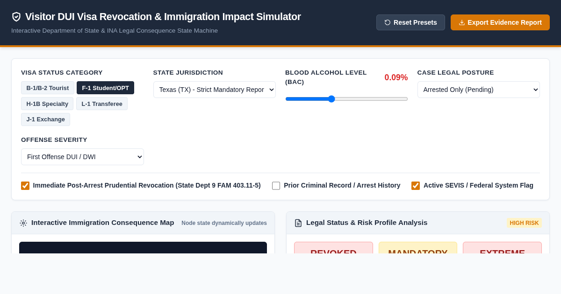Image resolution: width=561 pixels, height=294 pixels.
Task: Select B-1/B-2 Tourist visa category
Action: (x=48, y=88)
